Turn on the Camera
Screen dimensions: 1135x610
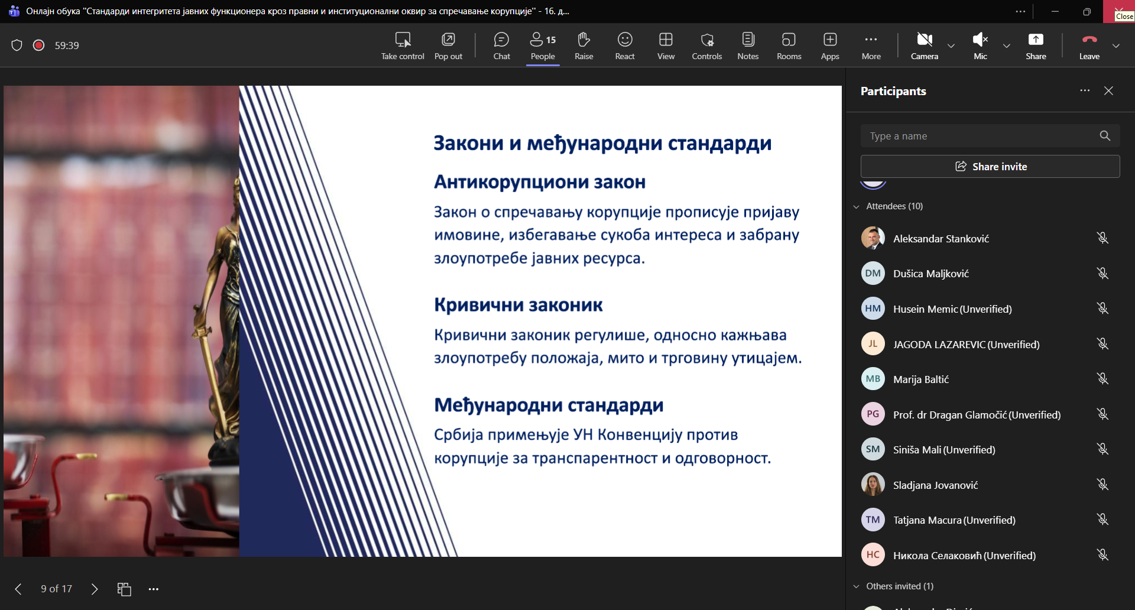coord(924,46)
